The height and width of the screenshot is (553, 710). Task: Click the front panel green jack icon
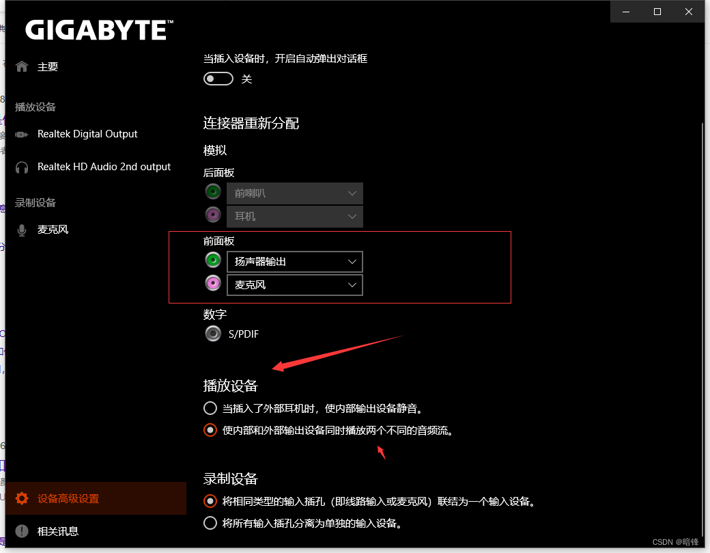coord(213,260)
